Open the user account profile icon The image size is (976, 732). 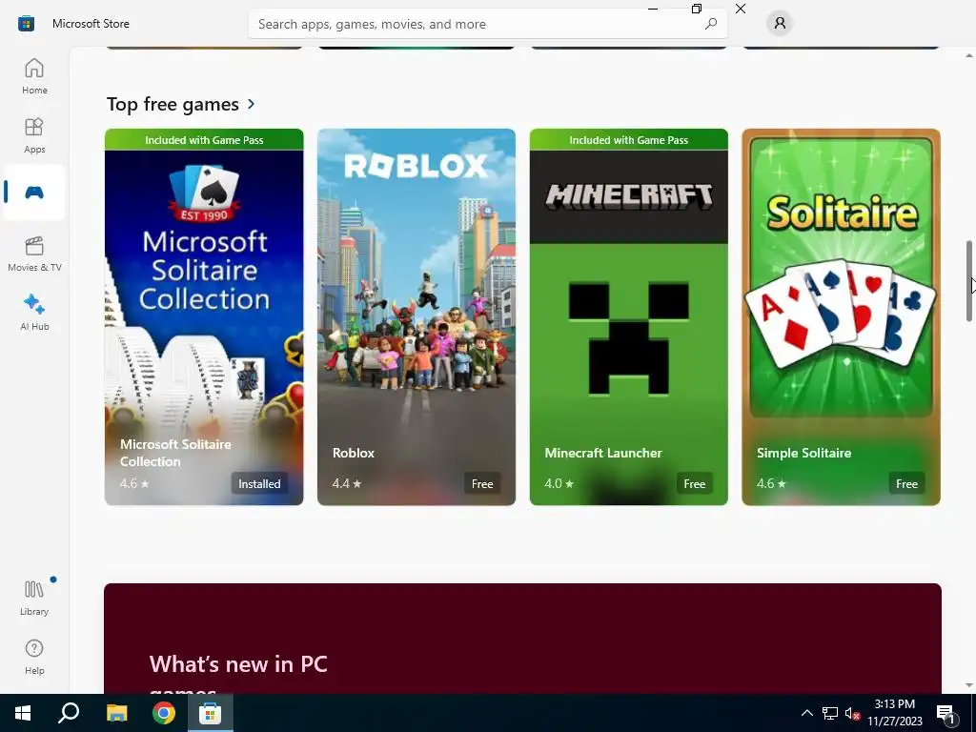(x=780, y=24)
